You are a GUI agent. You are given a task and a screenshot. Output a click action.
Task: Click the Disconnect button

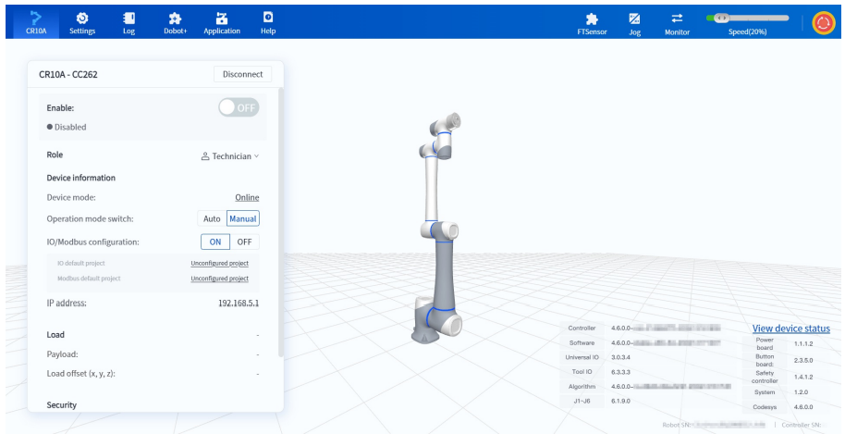(242, 74)
